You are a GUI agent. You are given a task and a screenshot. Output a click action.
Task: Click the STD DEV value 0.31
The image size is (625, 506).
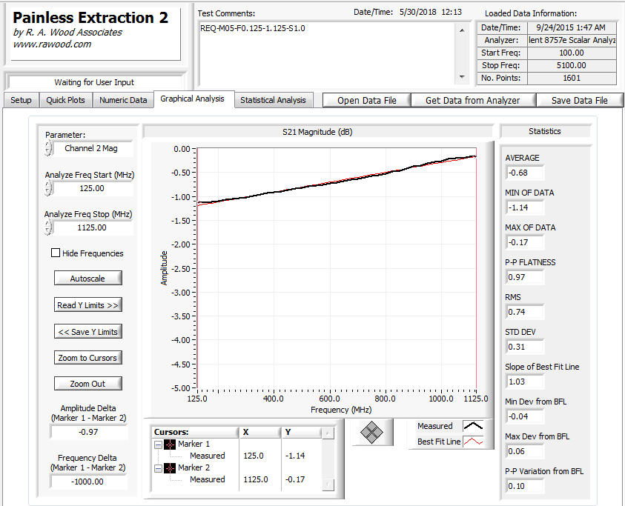click(525, 347)
